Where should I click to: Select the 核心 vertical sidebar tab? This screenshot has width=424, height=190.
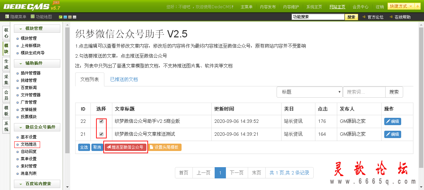6,33
